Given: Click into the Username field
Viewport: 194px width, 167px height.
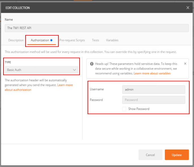Looking at the screenshot, I should click(x=153, y=90).
